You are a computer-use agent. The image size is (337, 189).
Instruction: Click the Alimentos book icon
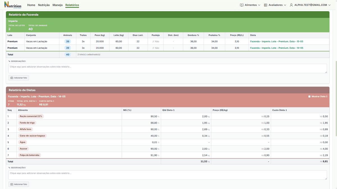coord(242,5)
